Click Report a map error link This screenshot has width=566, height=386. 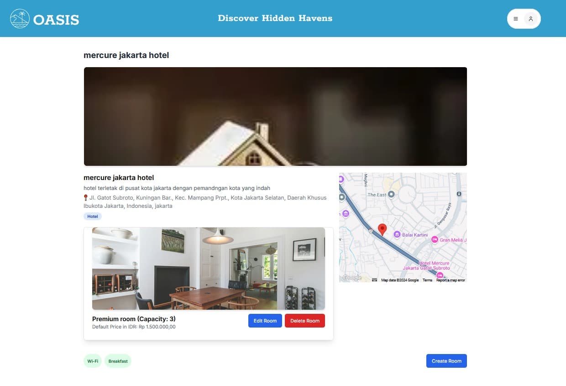451,280
